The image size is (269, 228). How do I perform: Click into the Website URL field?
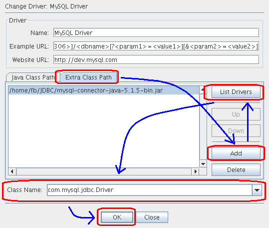pyautogui.click(x=156, y=60)
